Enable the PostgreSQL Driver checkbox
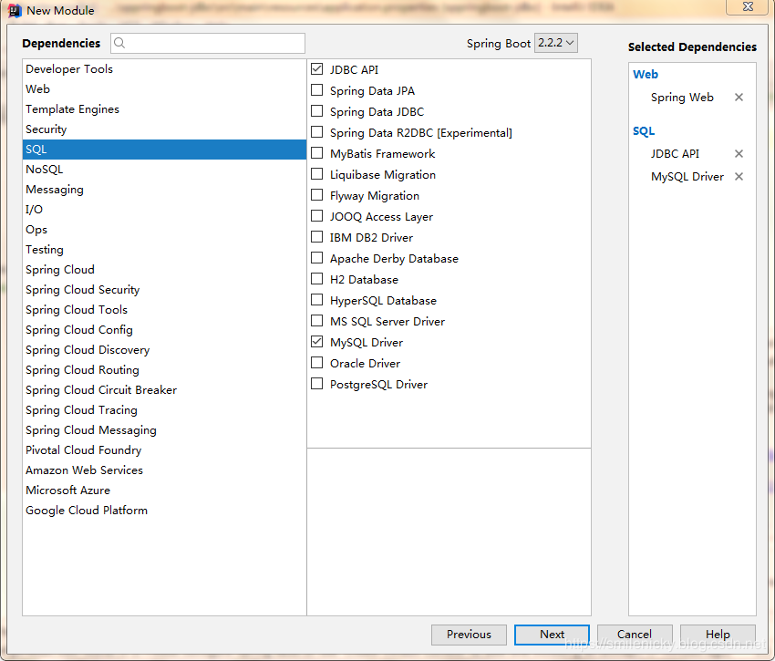Image resolution: width=775 pixels, height=661 pixels. coord(316,384)
